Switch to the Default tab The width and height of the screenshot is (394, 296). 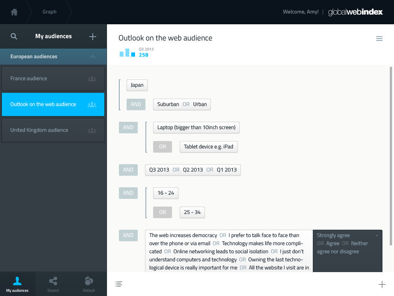point(89,284)
